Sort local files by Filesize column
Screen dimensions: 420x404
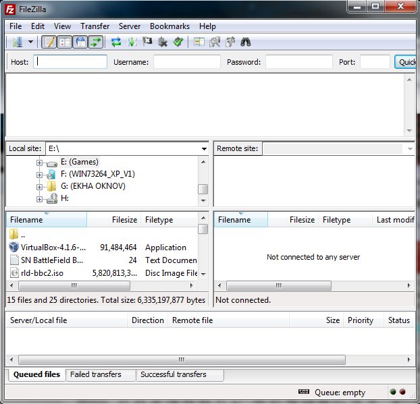114,220
